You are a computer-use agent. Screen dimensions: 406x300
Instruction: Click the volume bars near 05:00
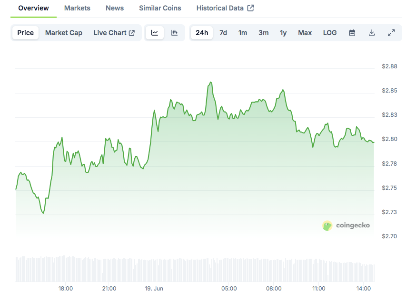pos(229,271)
